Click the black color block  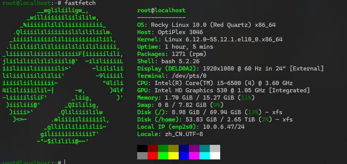coord(142,148)
